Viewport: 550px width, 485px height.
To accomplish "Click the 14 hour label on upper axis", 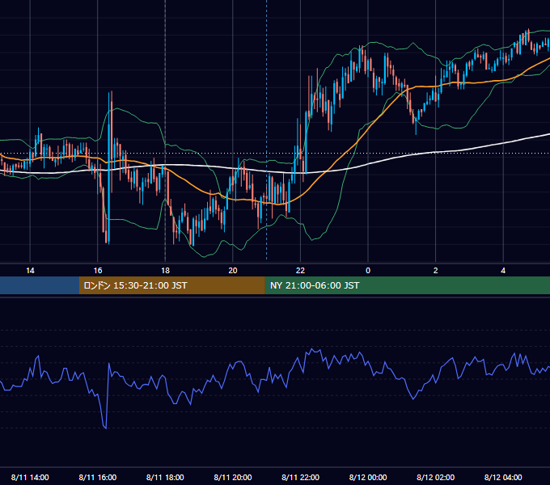I will (30, 271).
